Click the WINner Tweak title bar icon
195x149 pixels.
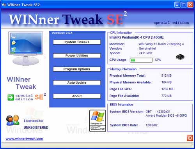[4, 5]
